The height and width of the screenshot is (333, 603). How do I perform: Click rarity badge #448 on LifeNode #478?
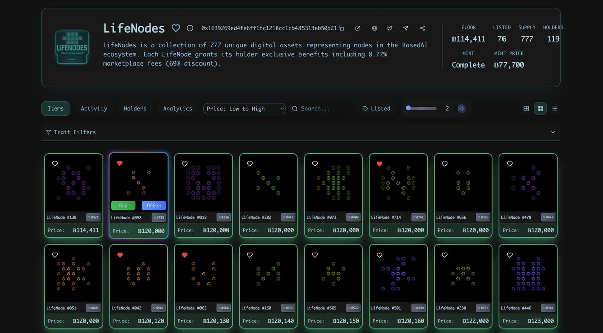click(x=548, y=217)
